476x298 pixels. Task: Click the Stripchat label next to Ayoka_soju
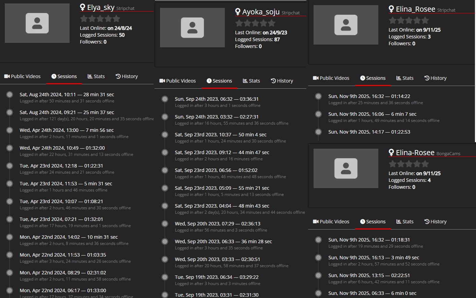[x=291, y=13]
